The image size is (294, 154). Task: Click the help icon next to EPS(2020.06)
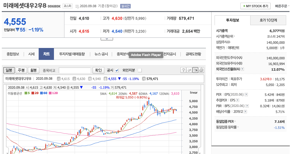tap(246, 95)
